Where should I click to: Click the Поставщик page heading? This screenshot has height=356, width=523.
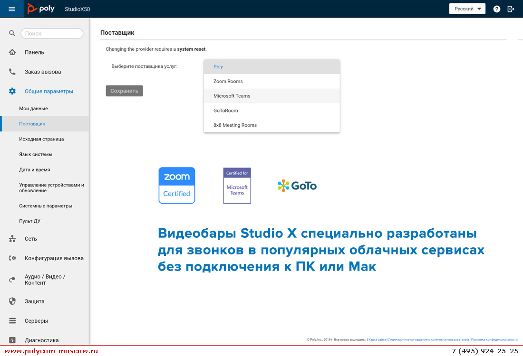pos(117,33)
